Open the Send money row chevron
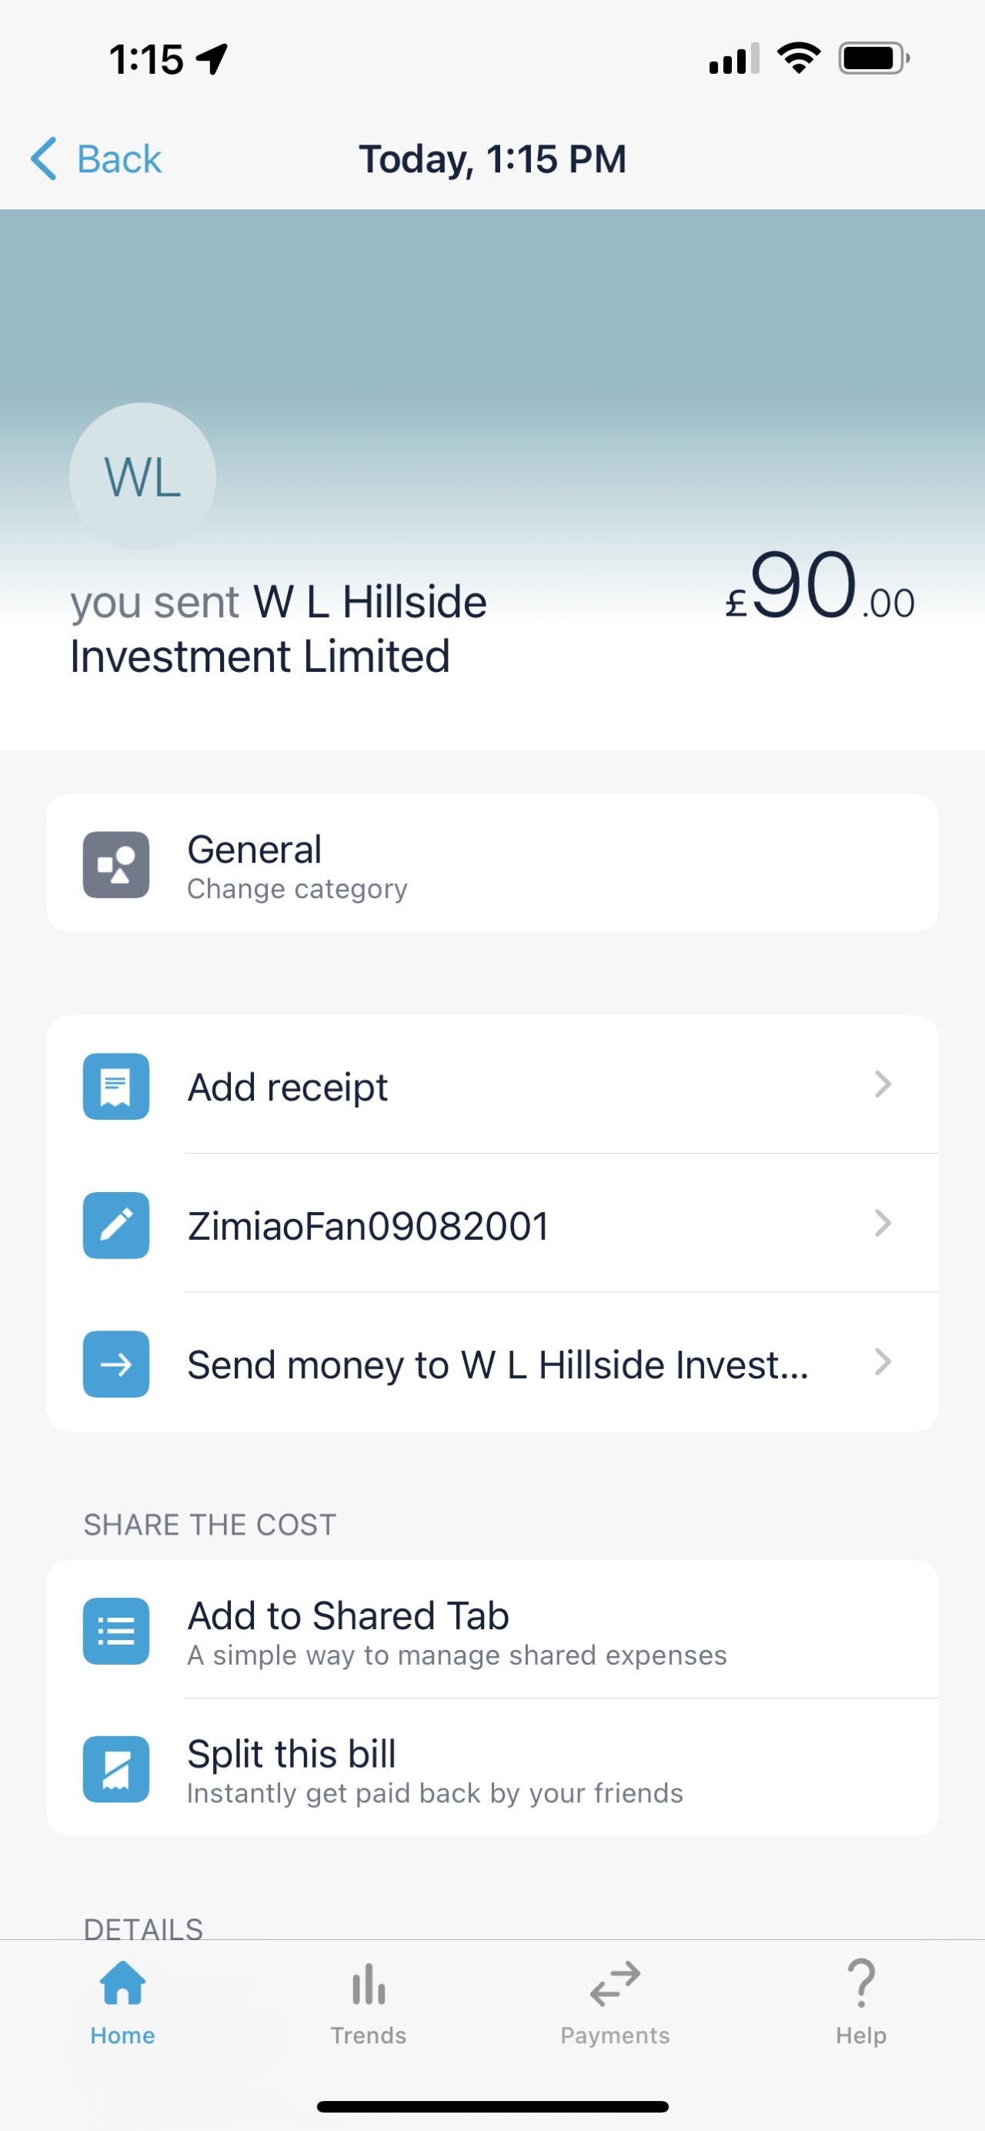Image resolution: width=985 pixels, height=2131 pixels. (883, 1362)
